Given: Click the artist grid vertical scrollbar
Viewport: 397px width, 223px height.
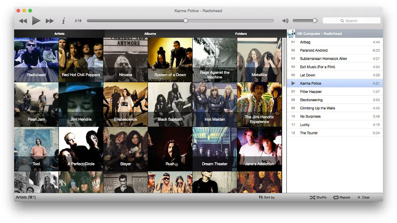Looking at the screenshot, I should [x=284, y=62].
